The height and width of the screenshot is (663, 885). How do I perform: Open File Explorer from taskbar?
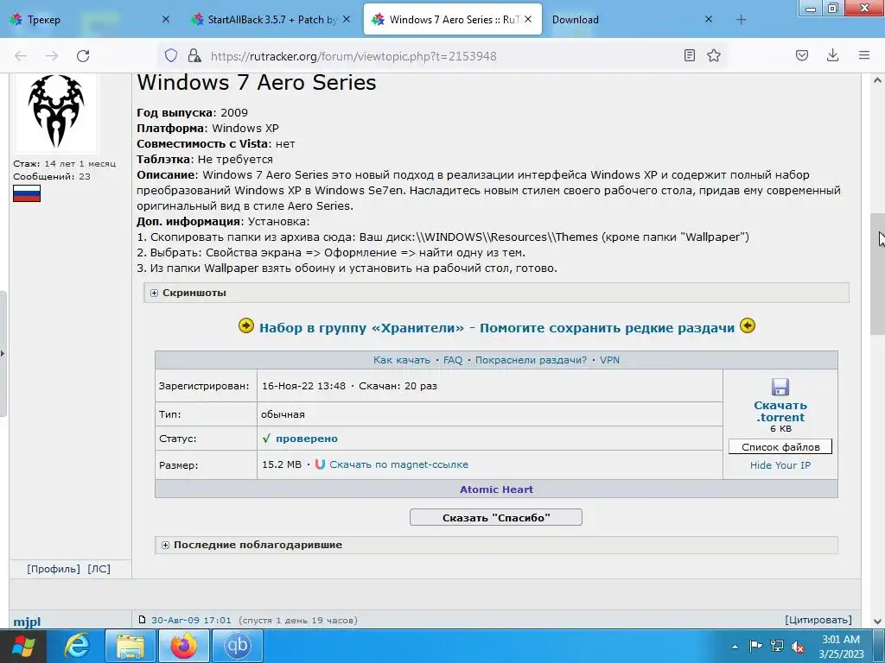[131, 646]
